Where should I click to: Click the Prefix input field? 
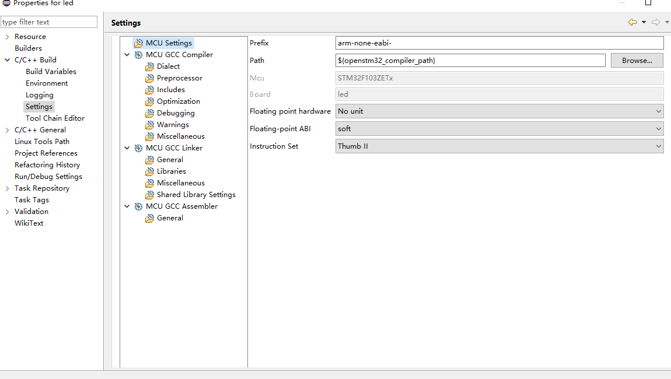[499, 43]
